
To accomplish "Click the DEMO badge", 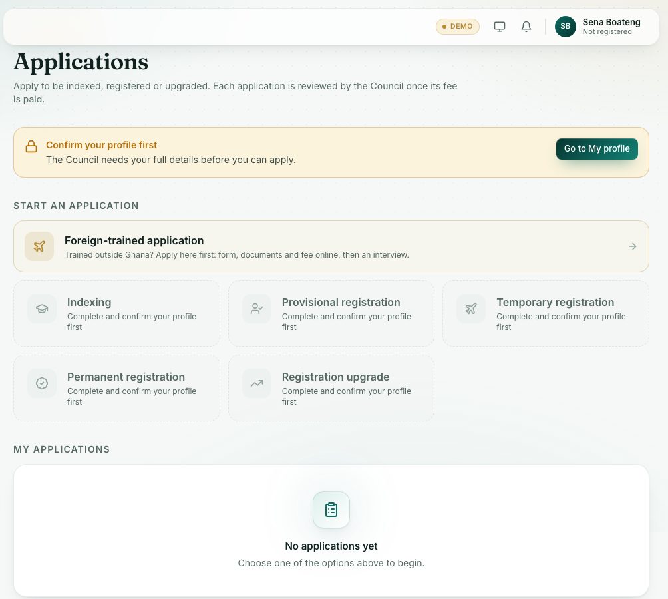I will [x=458, y=27].
